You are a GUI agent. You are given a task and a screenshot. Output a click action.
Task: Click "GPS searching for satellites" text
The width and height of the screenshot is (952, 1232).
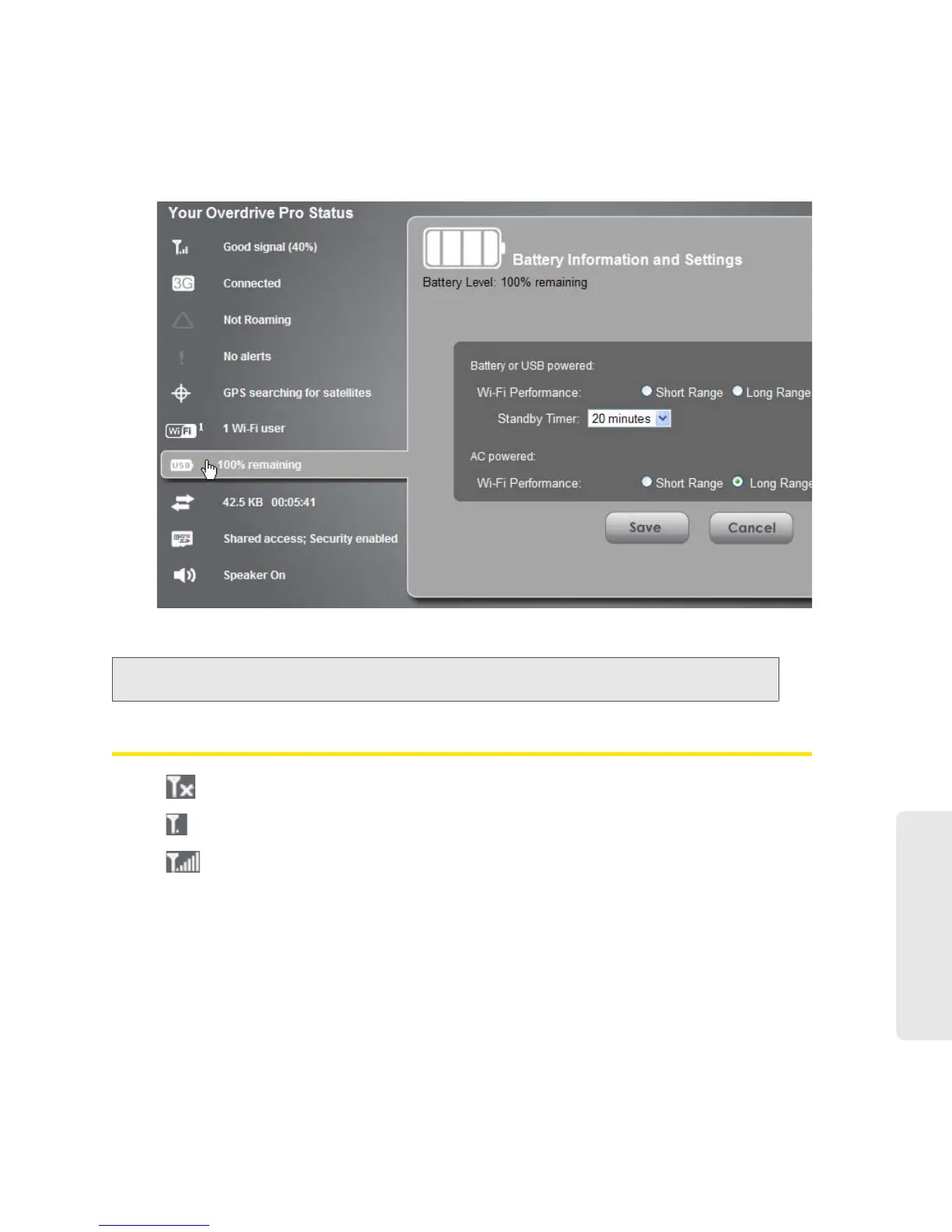[297, 394]
